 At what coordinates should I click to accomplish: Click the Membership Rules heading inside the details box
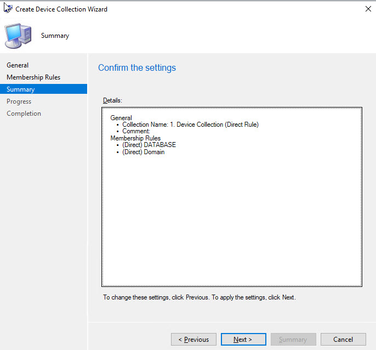pos(135,138)
